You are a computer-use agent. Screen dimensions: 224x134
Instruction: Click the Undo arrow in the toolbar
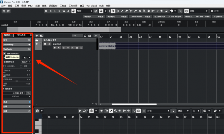(x=4, y=11)
